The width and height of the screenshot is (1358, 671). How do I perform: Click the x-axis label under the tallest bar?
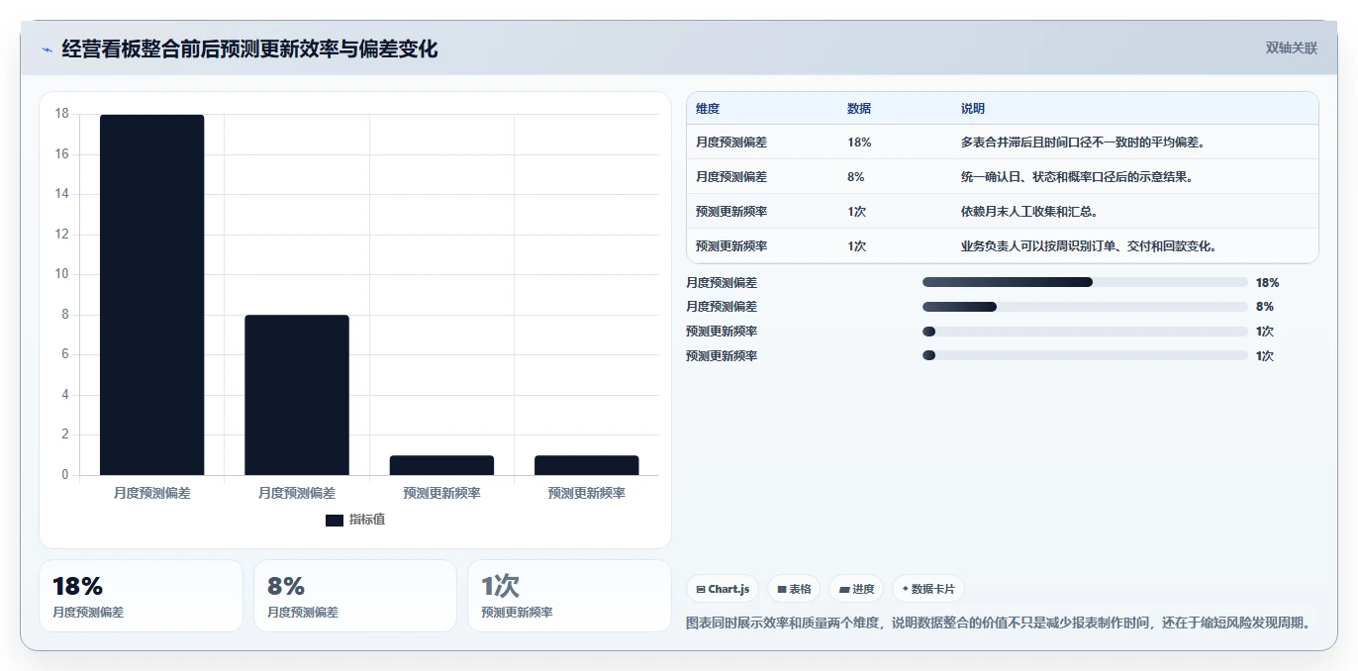[x=151, y=493]
